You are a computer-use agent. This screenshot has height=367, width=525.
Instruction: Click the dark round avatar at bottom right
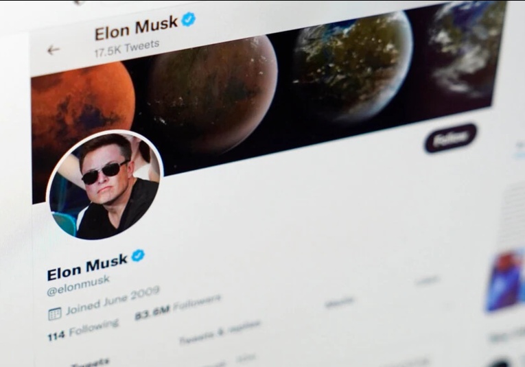pyautogui.click(x=500, y=363)
